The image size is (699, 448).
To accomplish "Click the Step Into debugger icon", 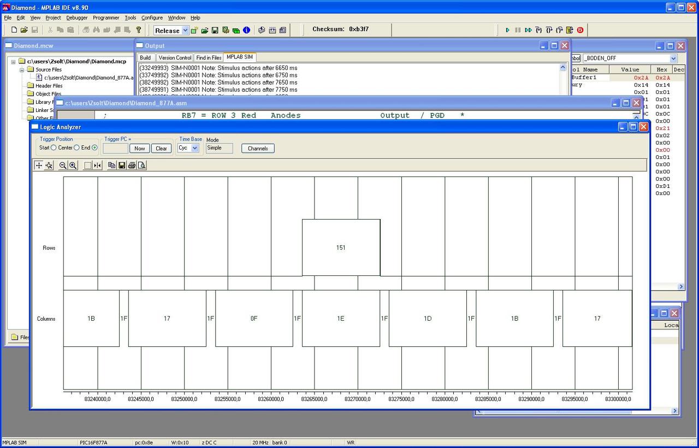I will tap(538, 30).
